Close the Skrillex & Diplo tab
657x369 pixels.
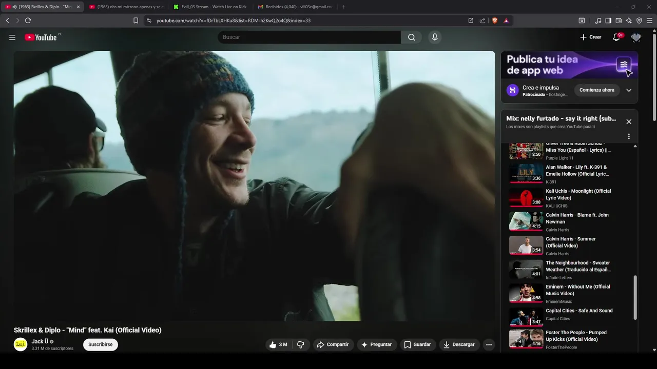click(x=79, y=7)
